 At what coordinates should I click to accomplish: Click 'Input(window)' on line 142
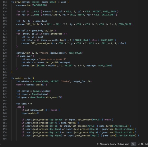(40, 94)
